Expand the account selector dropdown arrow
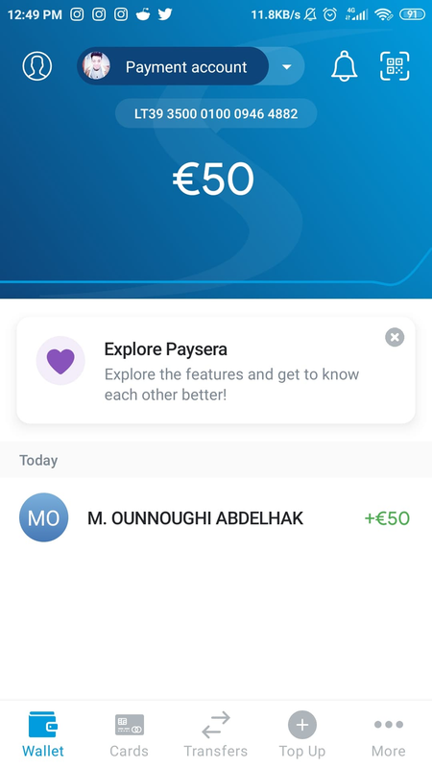The height and width of the screenshot is (768, 432). click(x=287, y=66)
